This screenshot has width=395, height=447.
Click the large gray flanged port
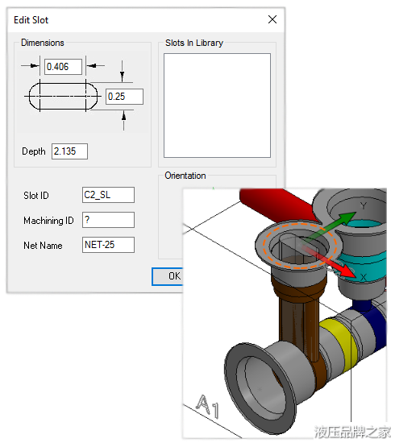(x=261, y=387)
